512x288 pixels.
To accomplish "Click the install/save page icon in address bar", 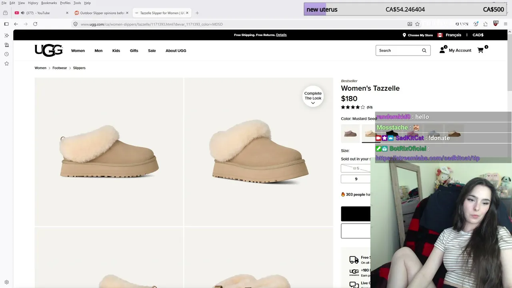I will 410,24.
